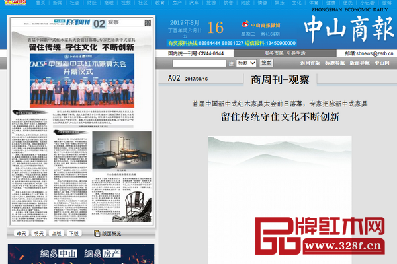Click the 网易中山 网易房产 banner ad

(81, 254)
